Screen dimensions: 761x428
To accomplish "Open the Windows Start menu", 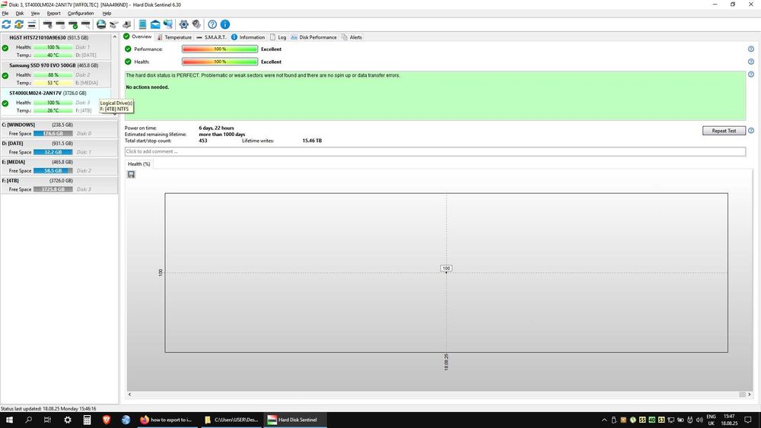I will click(x=9, y=420).
